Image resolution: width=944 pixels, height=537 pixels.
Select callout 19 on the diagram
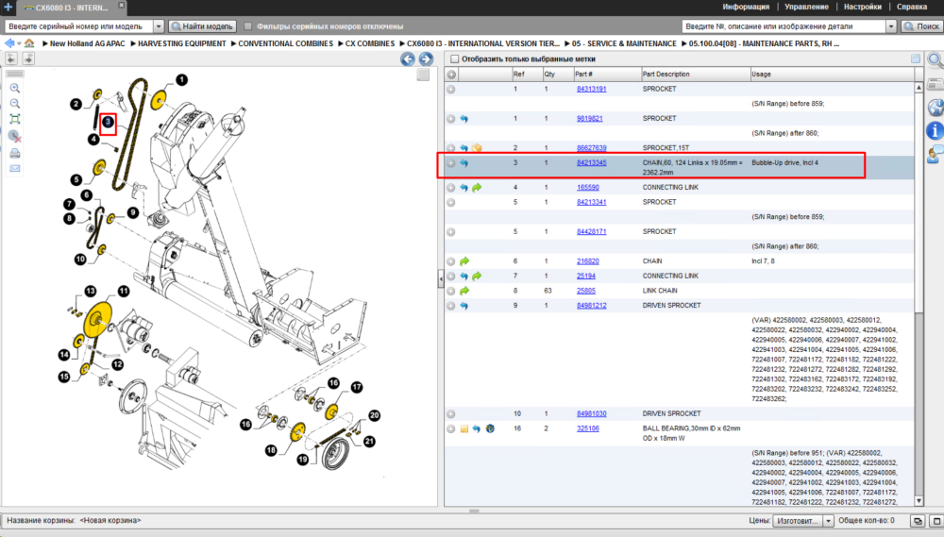click(302, 460)
